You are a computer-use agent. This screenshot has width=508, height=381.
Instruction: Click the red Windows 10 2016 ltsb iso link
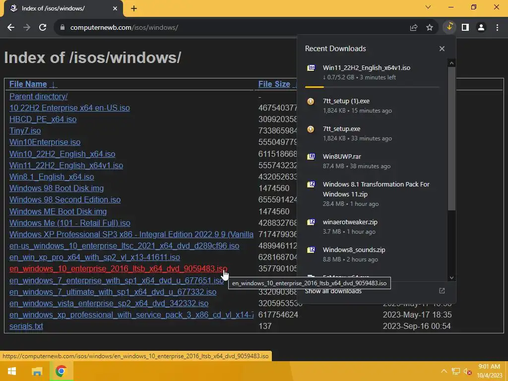pyautogui.click(x=118, y=268)
